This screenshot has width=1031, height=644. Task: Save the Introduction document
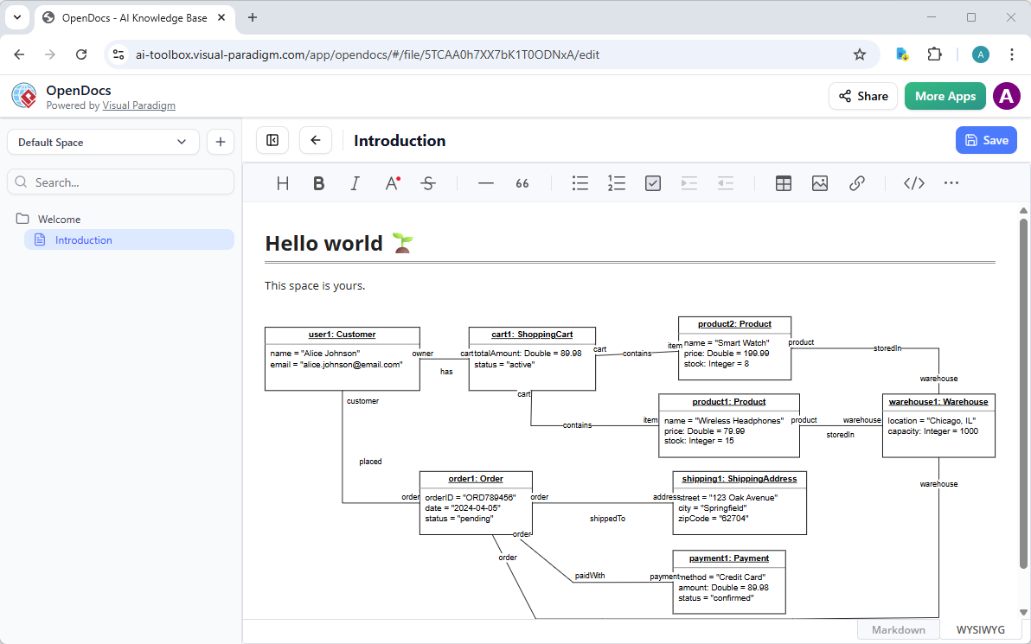[986, 139]
